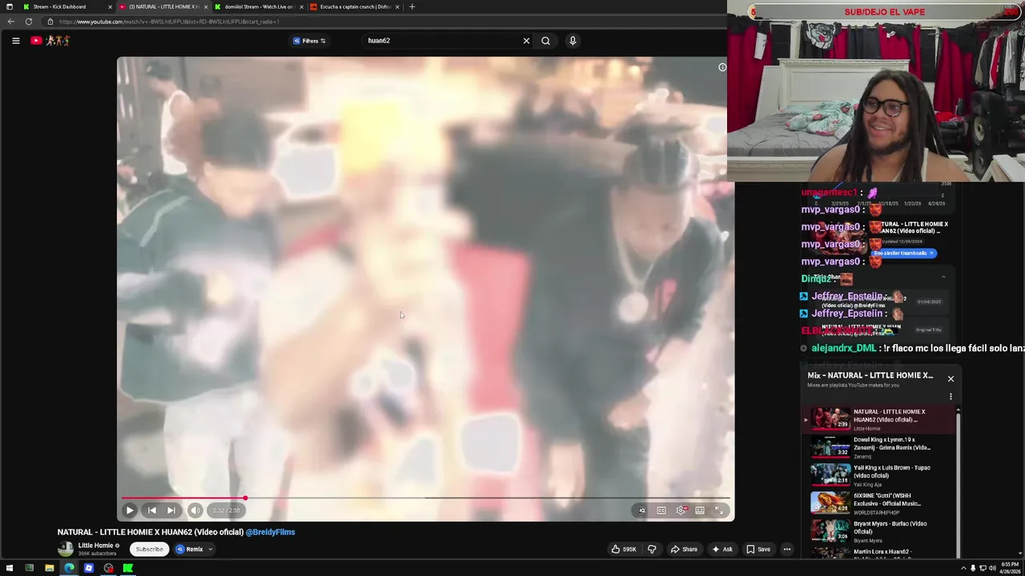The width and height of the screenshot is (1025, 576).
Task: Open the @BreidyFilms channel link
Action: click(x=271, y=532)
